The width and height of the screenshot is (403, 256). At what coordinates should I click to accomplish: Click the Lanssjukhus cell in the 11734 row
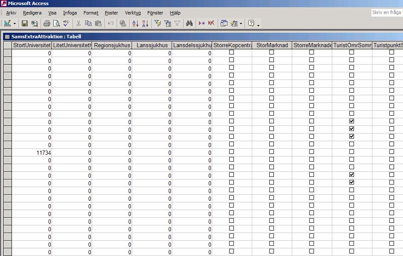152,153
